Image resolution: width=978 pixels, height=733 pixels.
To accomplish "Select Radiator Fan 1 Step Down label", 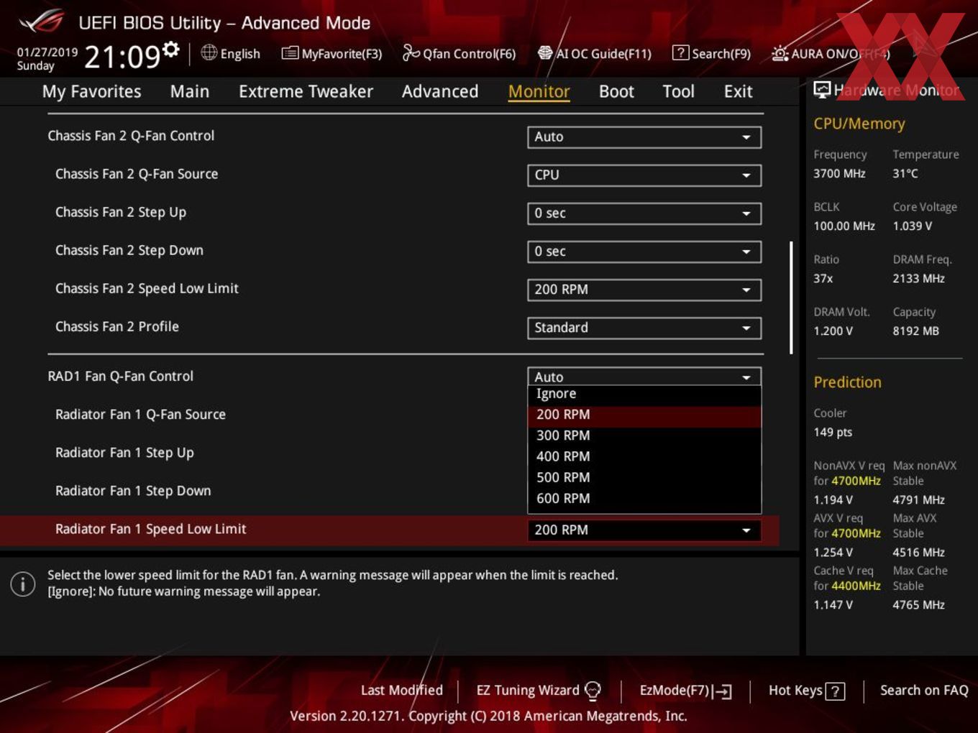I will coord(133,491).
